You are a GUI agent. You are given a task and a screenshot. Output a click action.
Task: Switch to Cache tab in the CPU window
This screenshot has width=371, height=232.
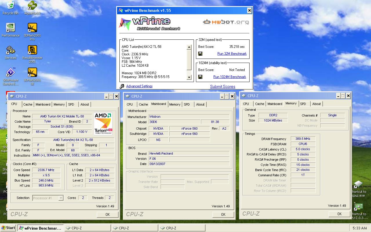pos(28,104)
